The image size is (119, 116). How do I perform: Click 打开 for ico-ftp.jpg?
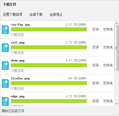(x=96, y=29)
